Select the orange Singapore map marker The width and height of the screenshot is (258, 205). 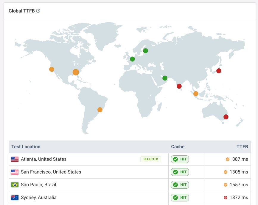196,94
